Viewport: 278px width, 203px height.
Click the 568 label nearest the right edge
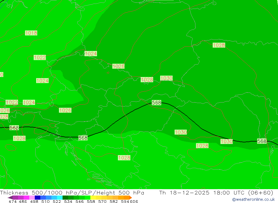click(x=262, y=141)
